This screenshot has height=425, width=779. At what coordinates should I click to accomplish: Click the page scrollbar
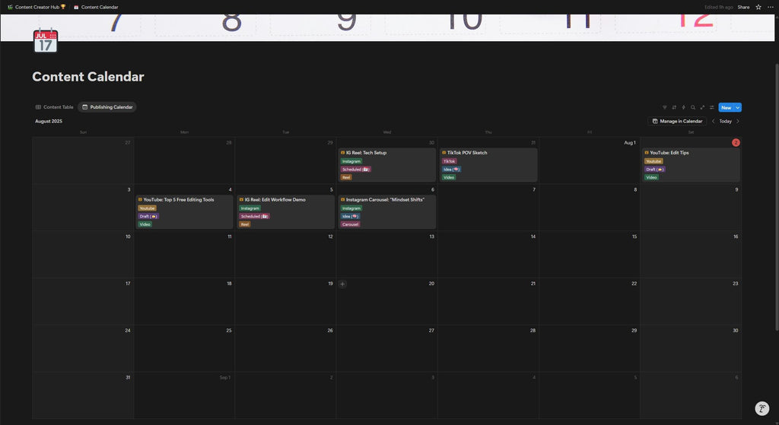(x=777, y=196)
